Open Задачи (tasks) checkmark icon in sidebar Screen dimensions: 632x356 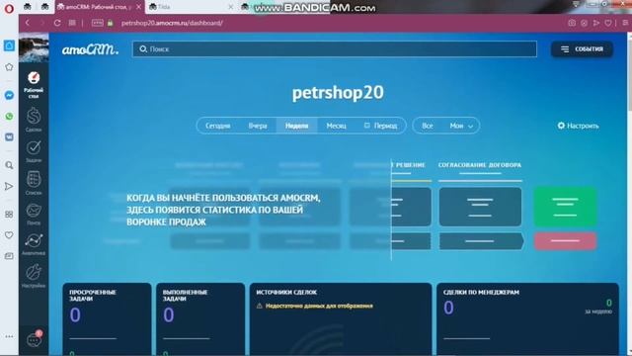pos(34,151)
